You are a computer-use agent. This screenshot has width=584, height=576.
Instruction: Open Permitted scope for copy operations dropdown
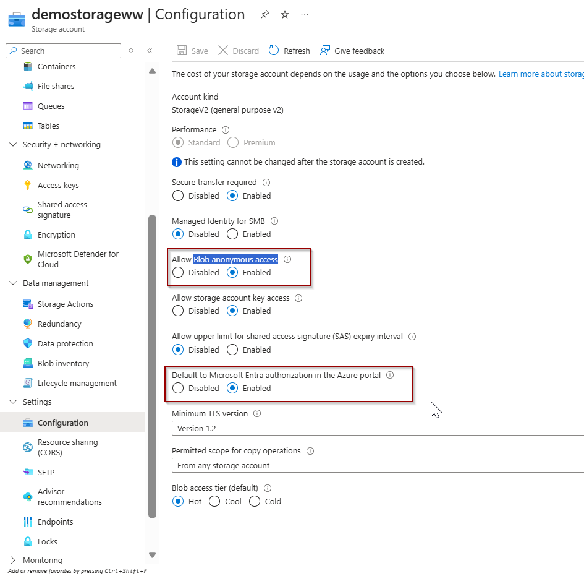tap(378, 466)
